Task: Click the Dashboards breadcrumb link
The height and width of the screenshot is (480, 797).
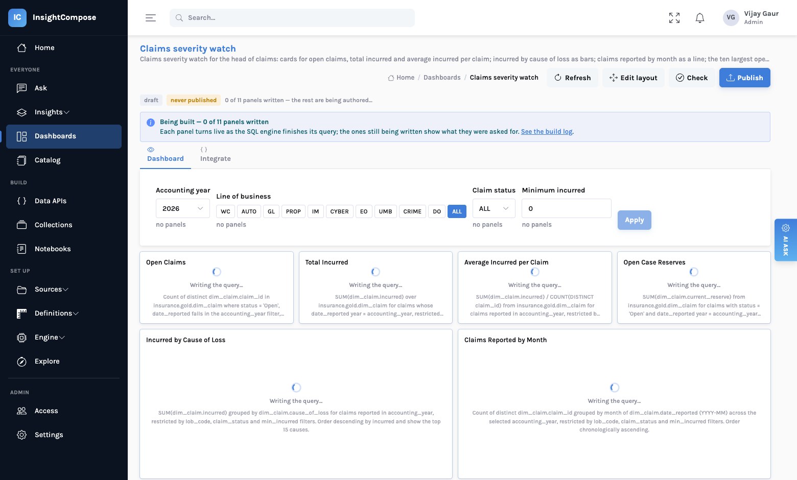Action: (x=442, y=78)
